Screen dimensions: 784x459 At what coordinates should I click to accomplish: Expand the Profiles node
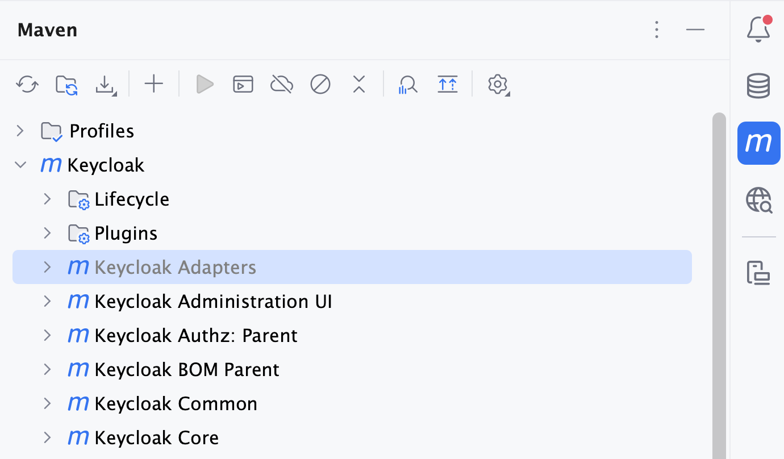point(20,131)
